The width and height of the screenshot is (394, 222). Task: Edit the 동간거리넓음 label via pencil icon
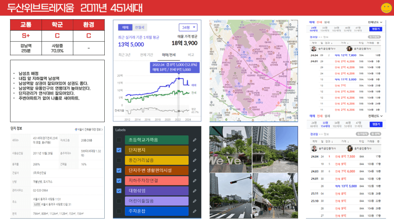click(194, 160)
